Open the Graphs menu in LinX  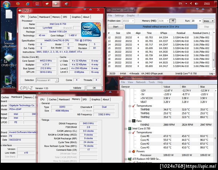pyautogui.click(x=130, y=16)
